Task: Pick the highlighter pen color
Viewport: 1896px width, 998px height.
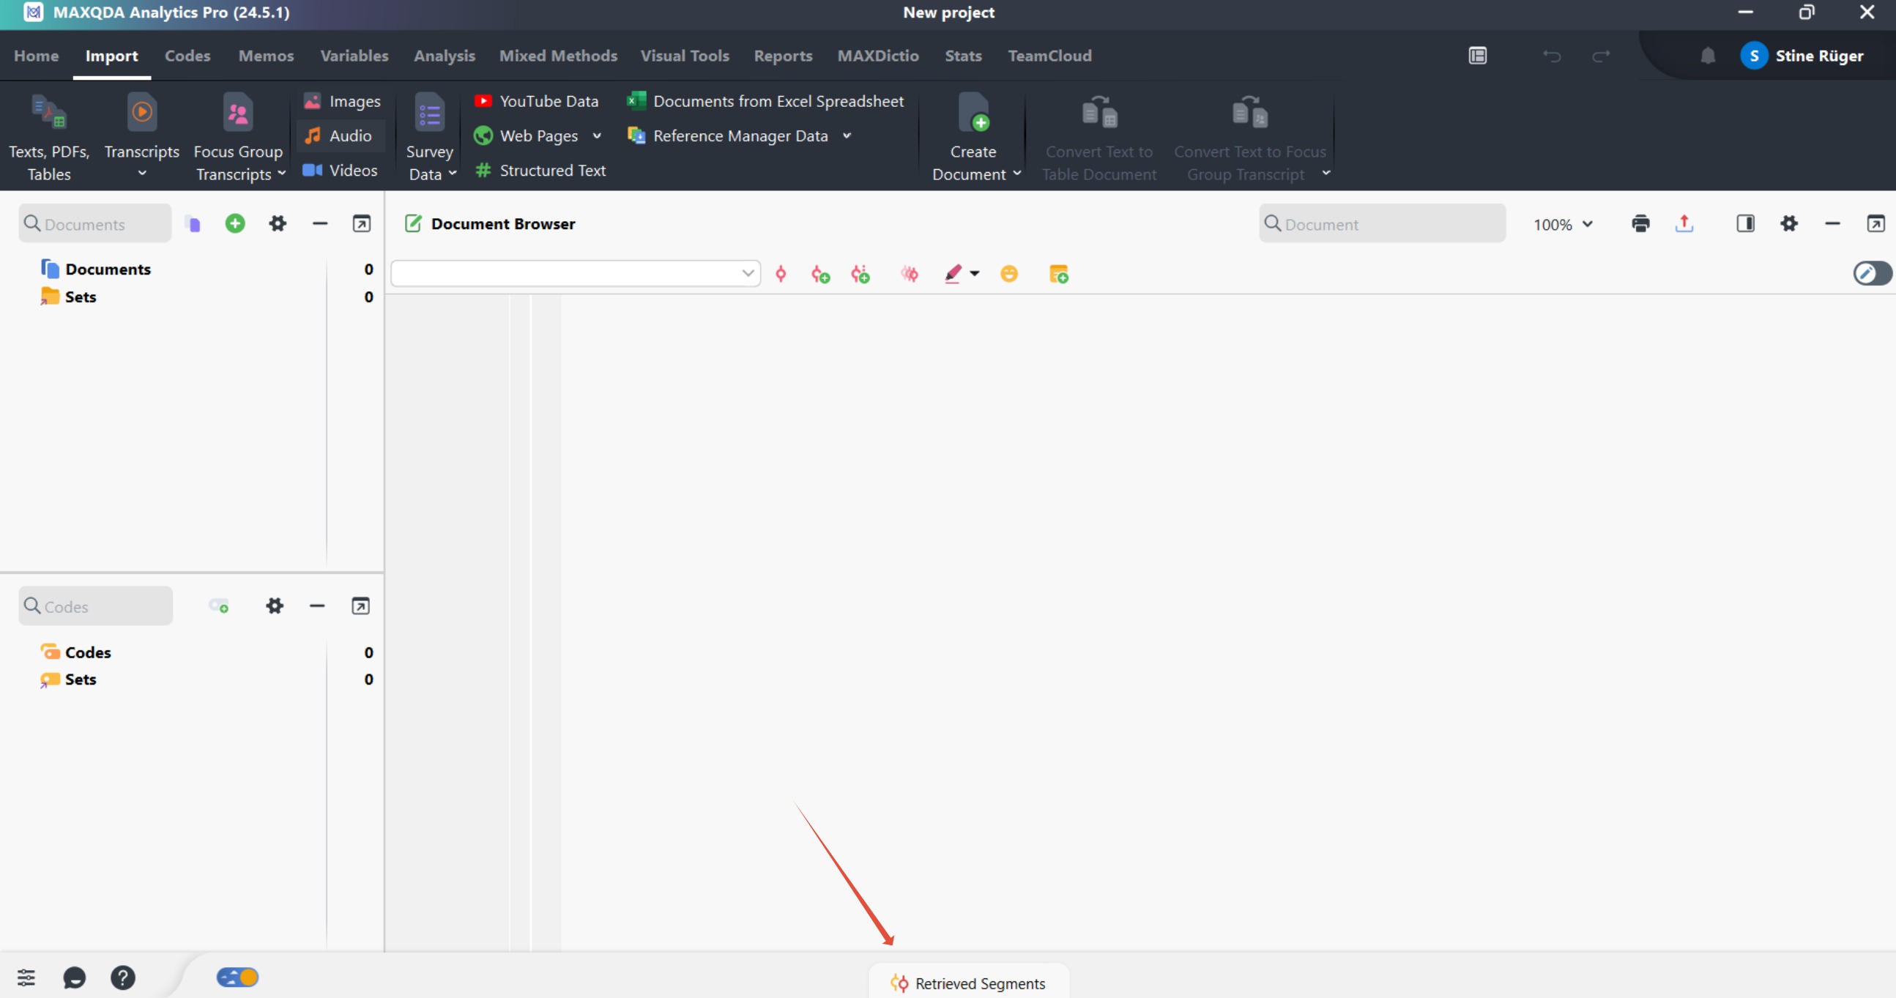Action: tap(953, 274)
